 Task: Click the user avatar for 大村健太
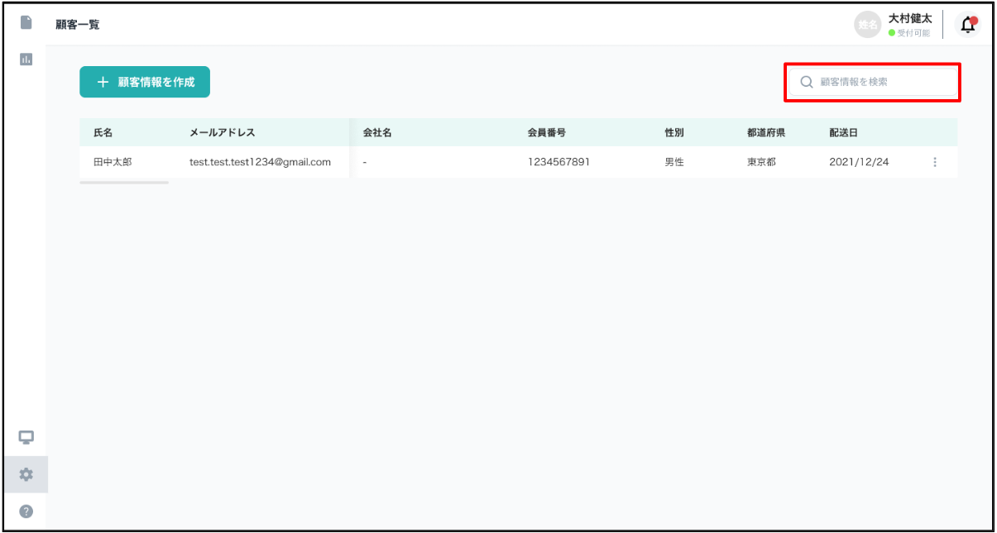click(x=867, y=25)
